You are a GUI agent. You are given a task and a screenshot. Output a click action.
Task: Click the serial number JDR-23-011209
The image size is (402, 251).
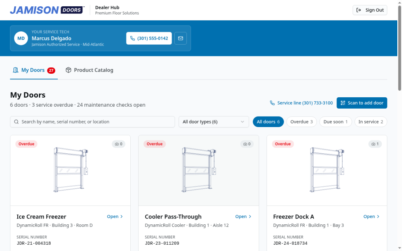point(162,244)
